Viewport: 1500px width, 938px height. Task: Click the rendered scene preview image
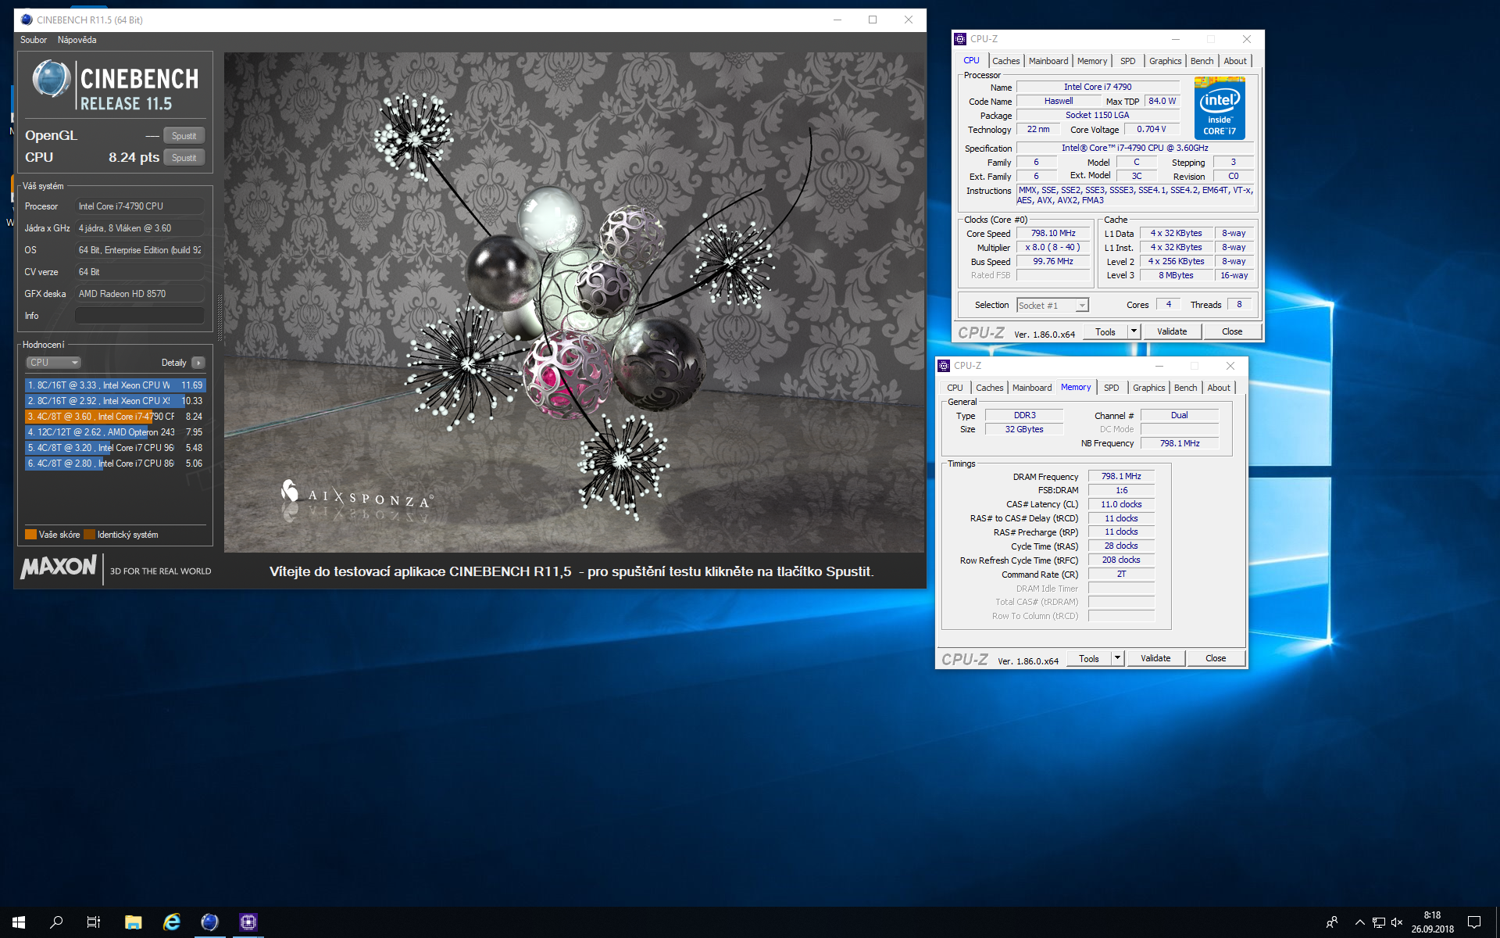pos(574,303)
